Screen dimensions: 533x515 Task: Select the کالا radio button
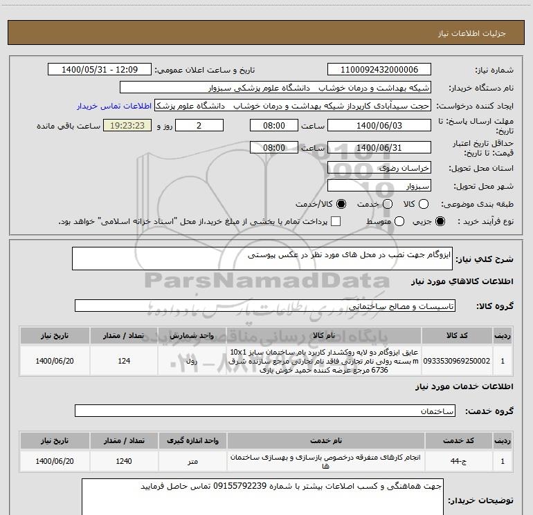(x=424, y=204)
